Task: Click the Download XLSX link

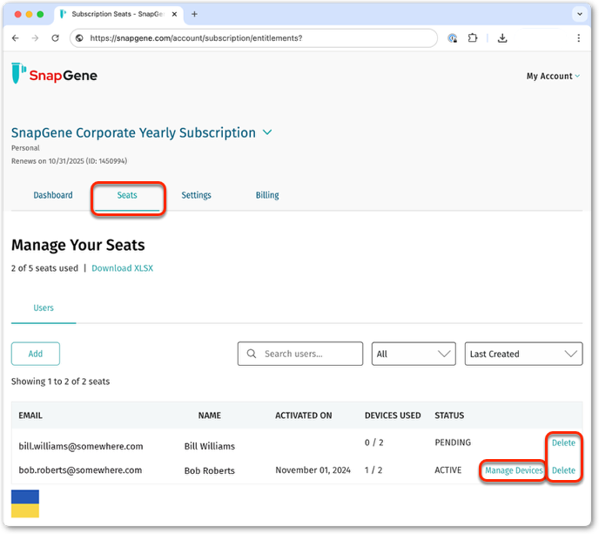Action: pos(122,268)
